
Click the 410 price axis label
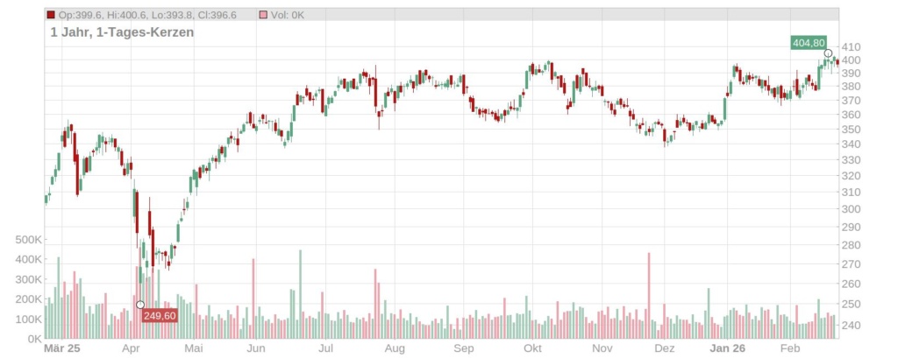pyautogui.click(x=852, y=47)
